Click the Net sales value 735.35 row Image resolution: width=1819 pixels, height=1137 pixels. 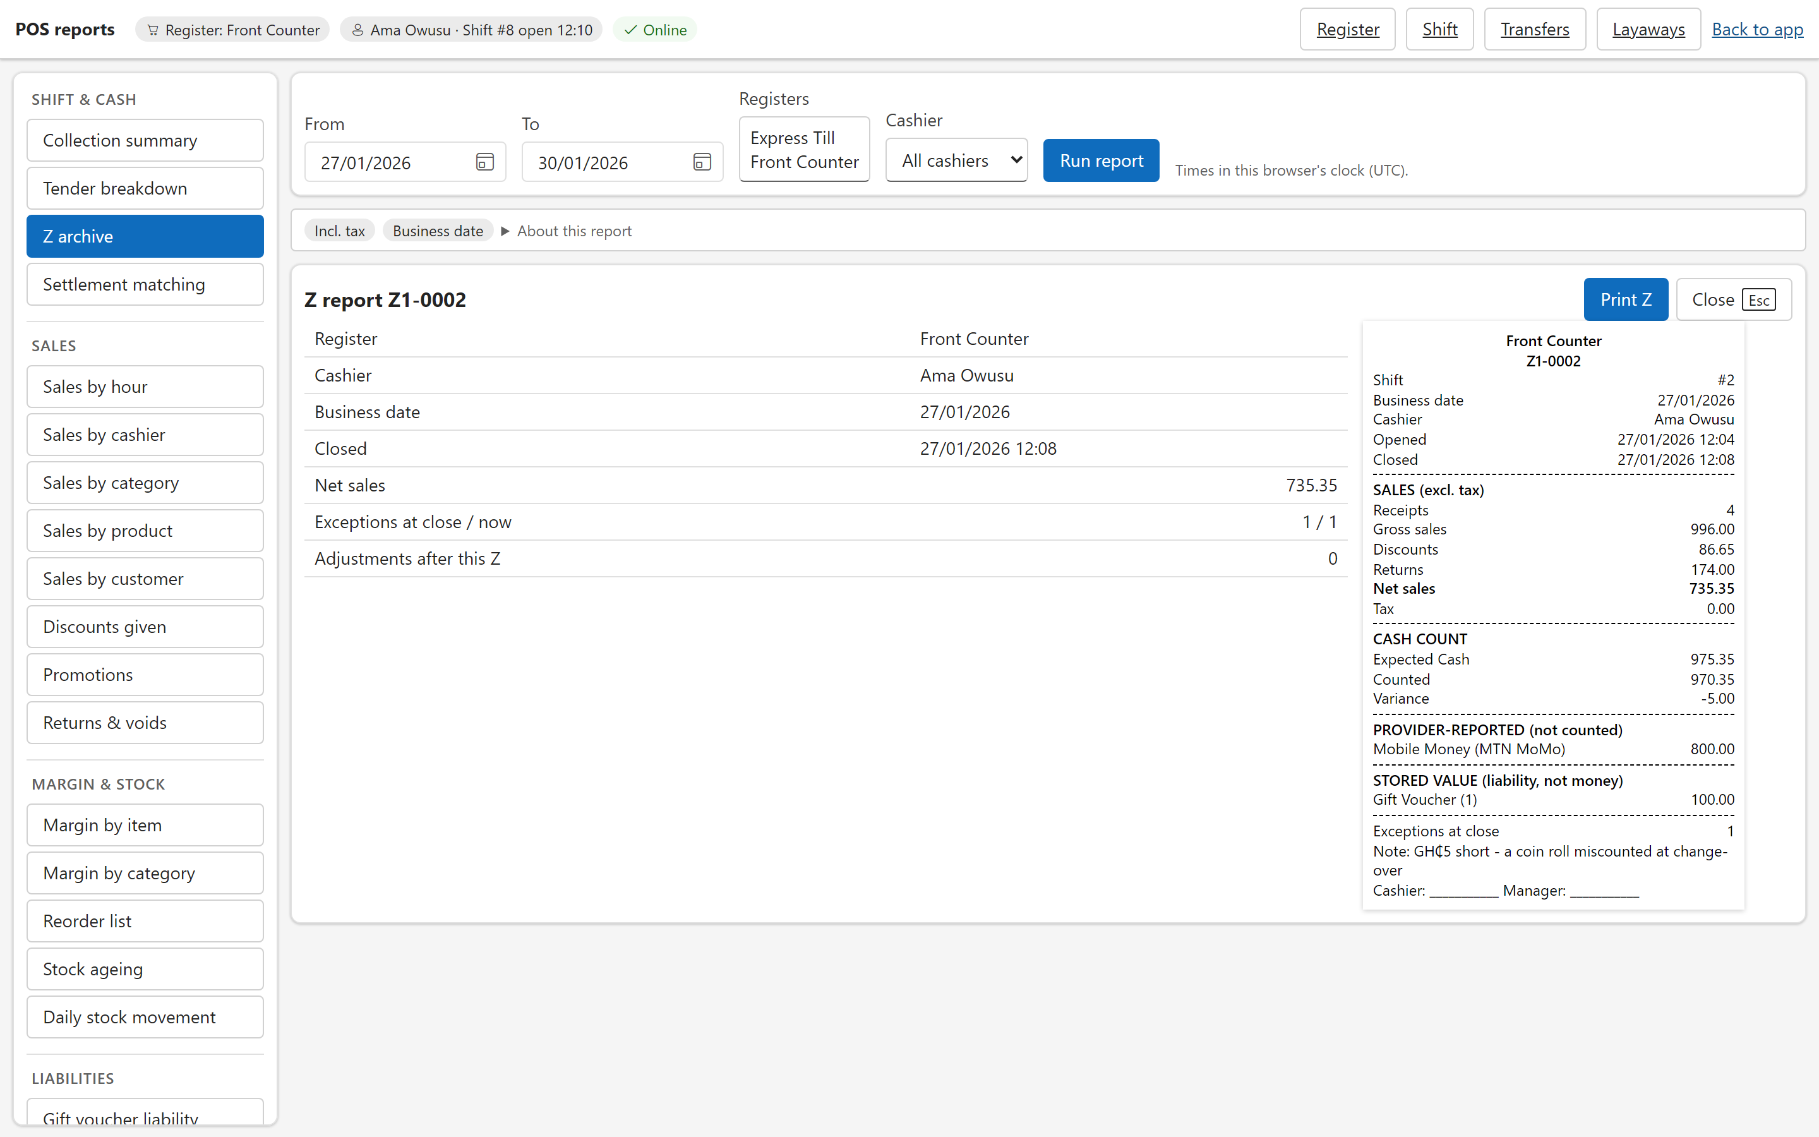[x=825, y=485]
